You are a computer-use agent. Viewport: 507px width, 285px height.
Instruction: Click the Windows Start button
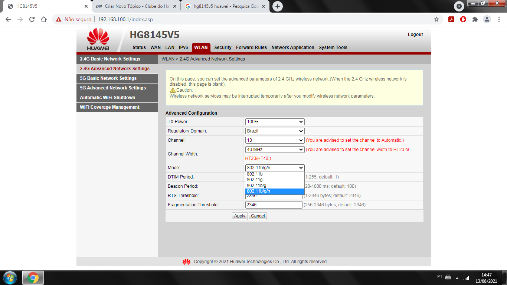(x=10, y=278)
